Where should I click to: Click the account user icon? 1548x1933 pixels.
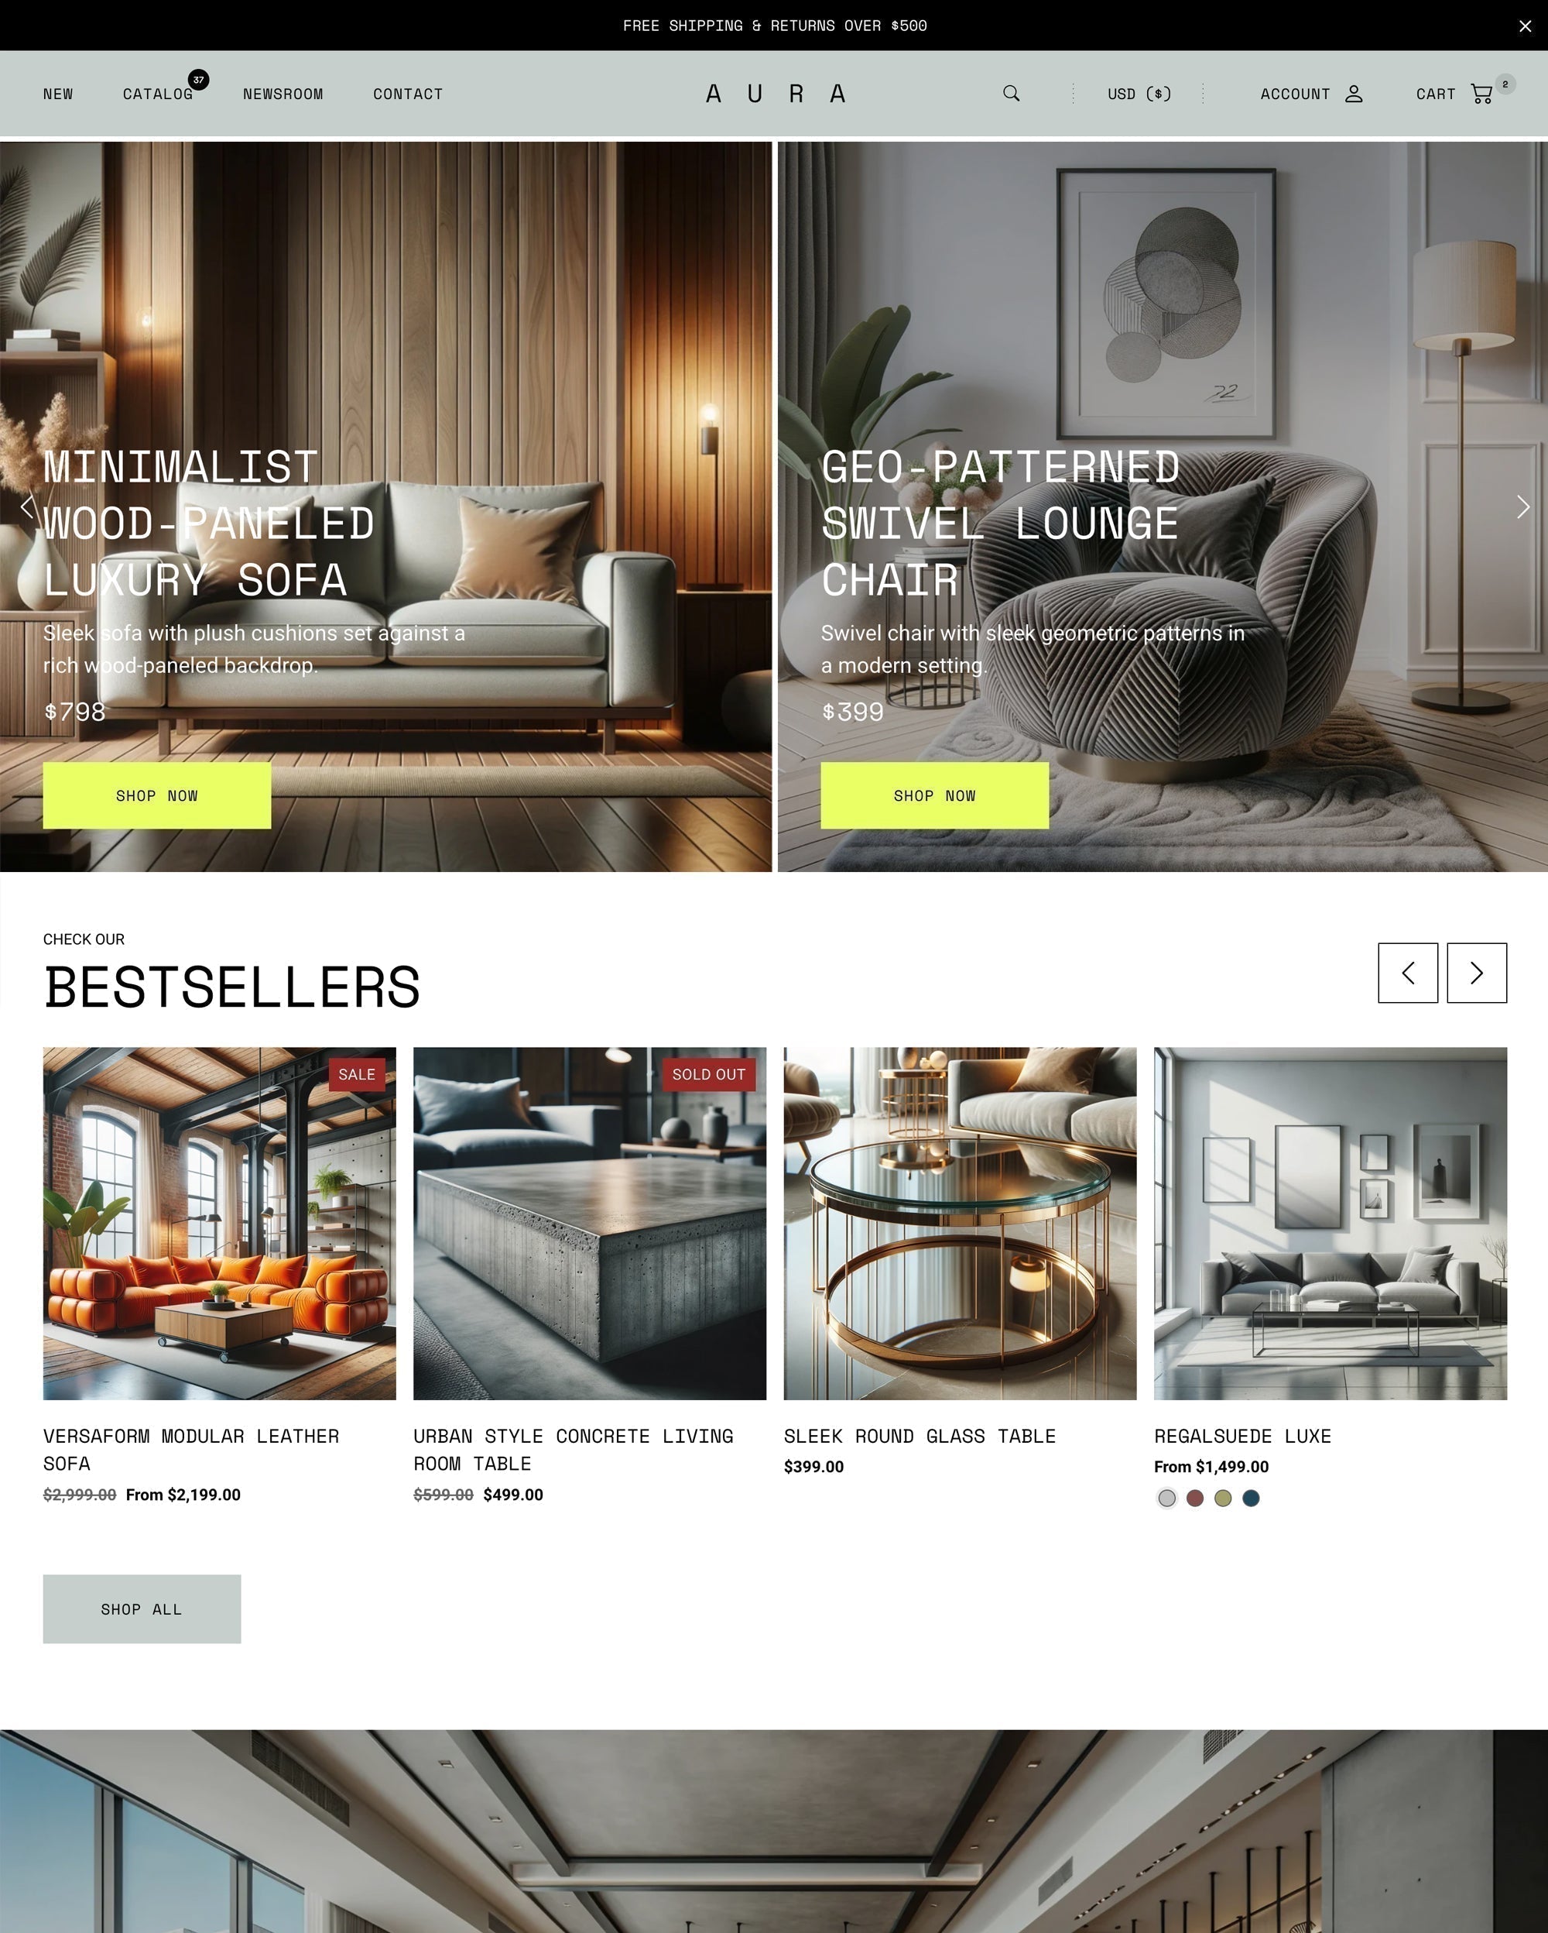[x=1355, y=93]
